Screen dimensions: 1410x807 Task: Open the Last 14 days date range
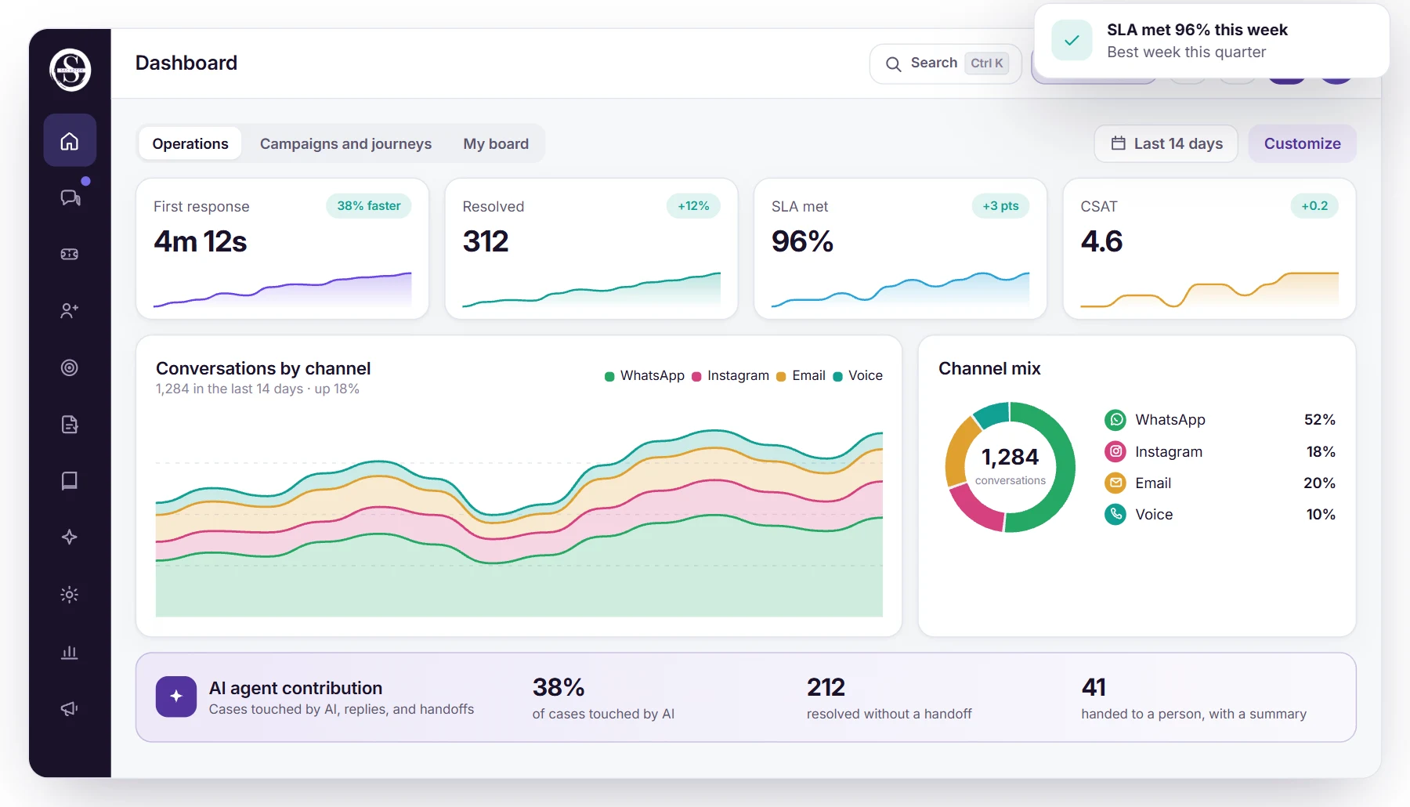[x=1166, y=143]
